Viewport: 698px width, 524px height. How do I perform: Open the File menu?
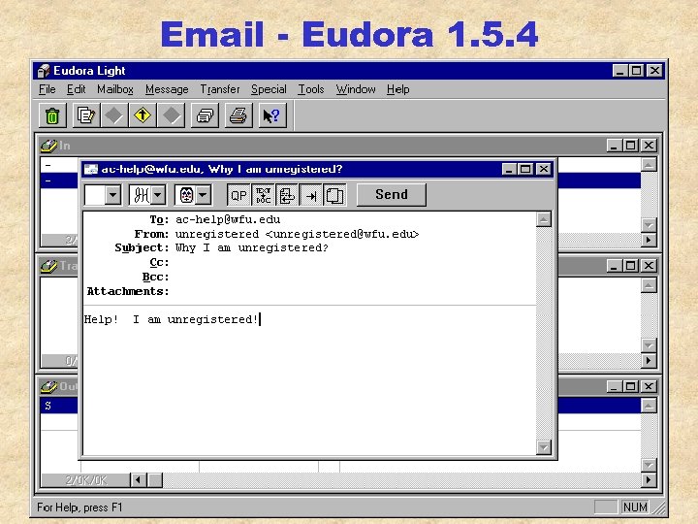click(48, 89)
